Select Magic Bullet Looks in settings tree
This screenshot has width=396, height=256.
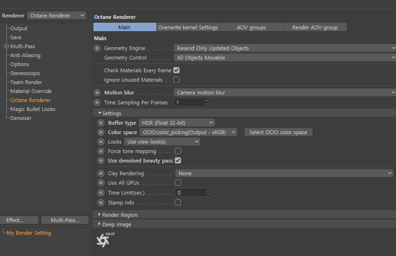point(33,109)
